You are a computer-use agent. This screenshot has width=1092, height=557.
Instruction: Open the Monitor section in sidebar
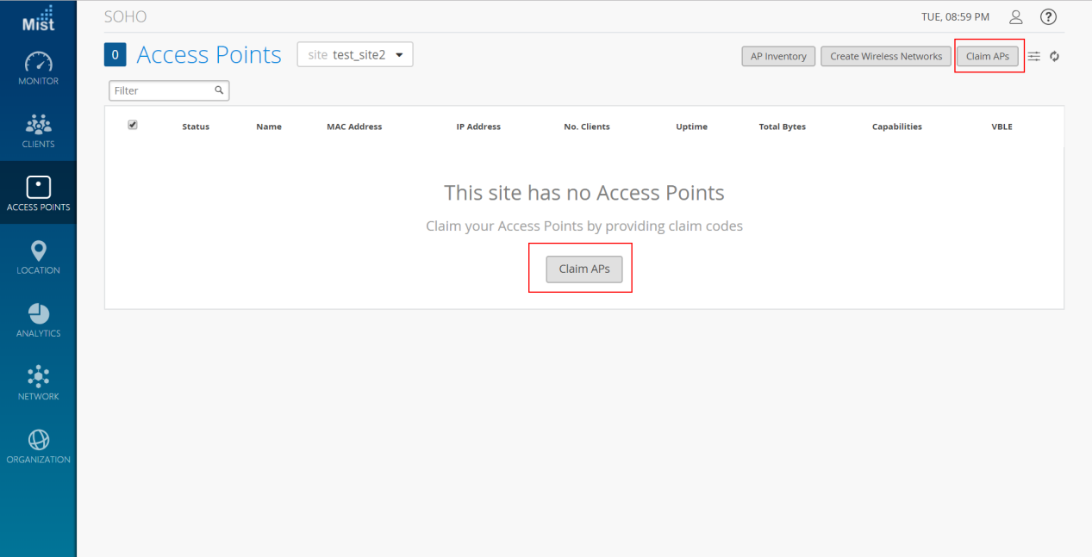(x=38, y=68)
